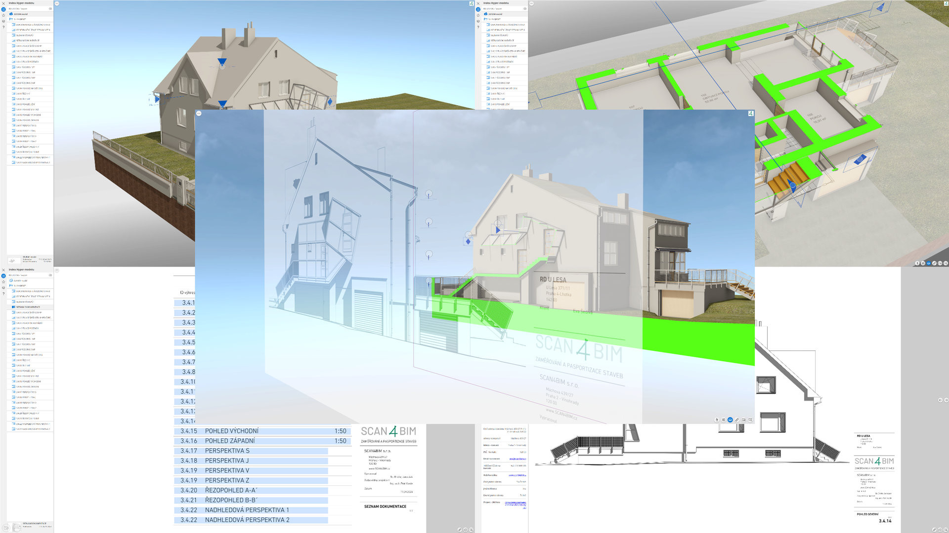
Task: Open ŘEZOPOHLED A-A´ entry in document list
Action: pyautogui.click(x=231, y=490)
